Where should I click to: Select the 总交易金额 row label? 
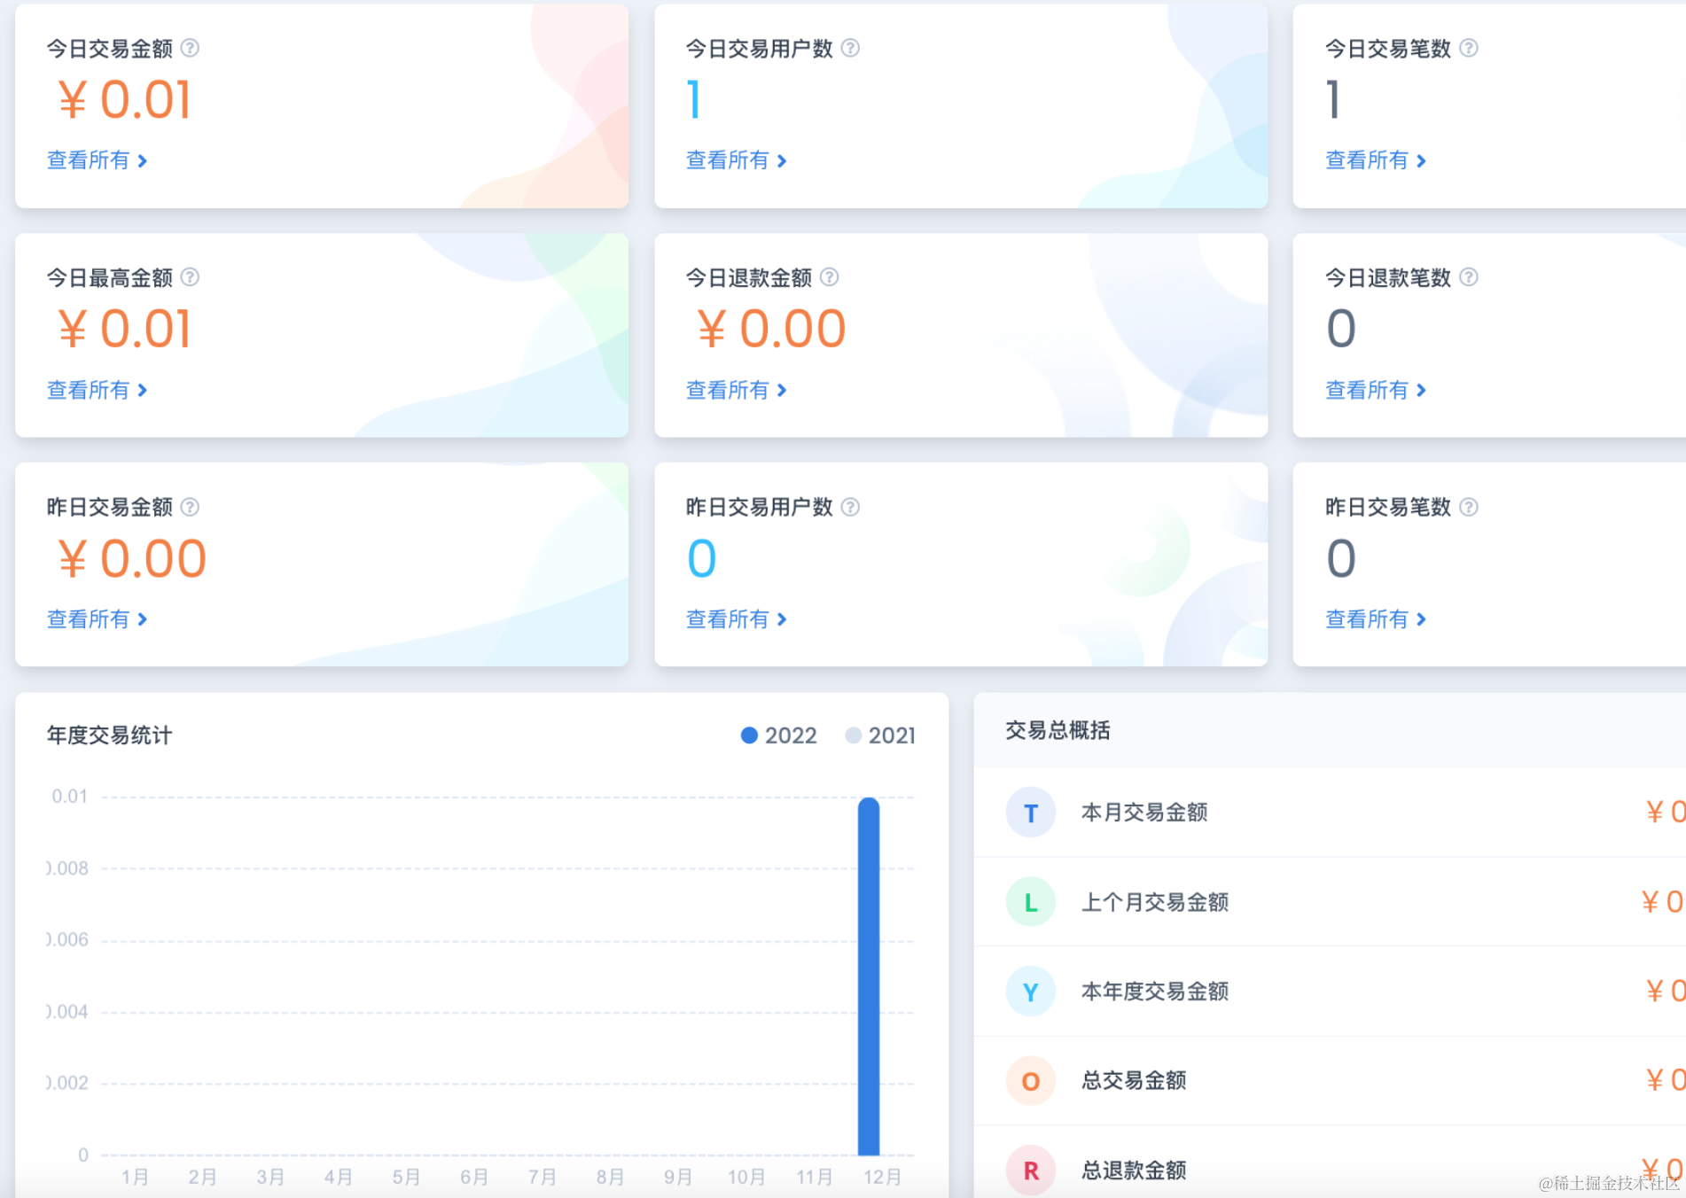[1134, 1081]
